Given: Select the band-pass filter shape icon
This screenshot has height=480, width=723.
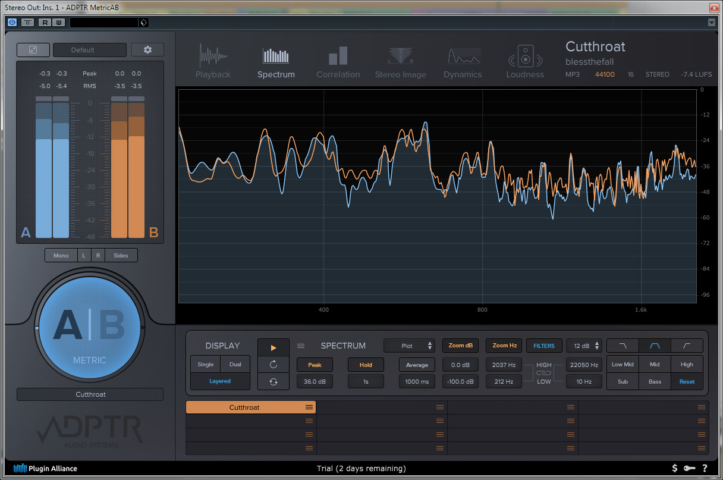Looking at the screenshot, I should point(655,346).
